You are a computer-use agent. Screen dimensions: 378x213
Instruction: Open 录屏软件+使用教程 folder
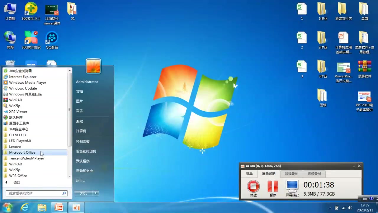pyautogui.click(x=364, y=43)
